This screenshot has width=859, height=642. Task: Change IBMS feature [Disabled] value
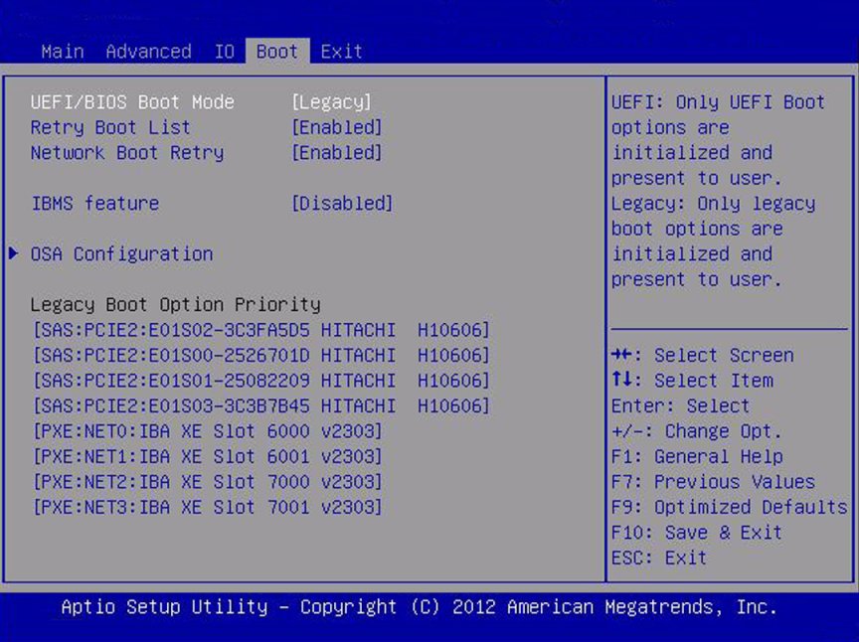pos(342,204)
